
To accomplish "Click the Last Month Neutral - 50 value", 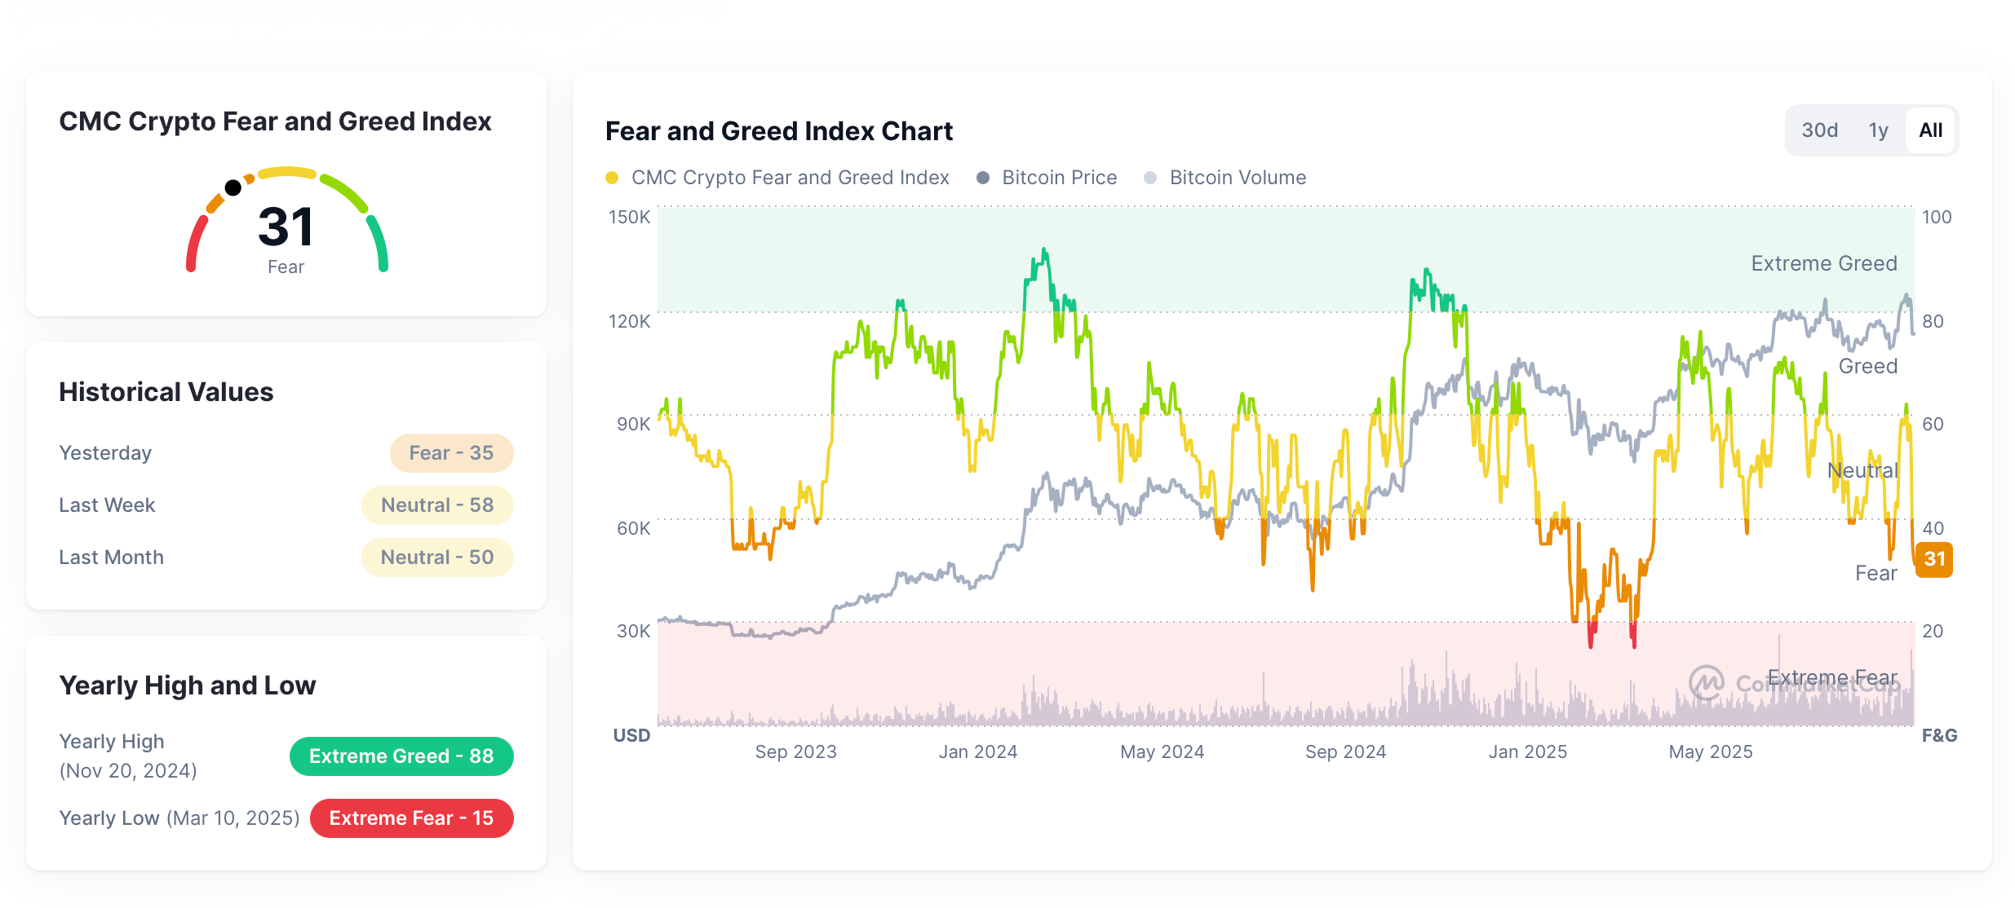I will point(437,558).
